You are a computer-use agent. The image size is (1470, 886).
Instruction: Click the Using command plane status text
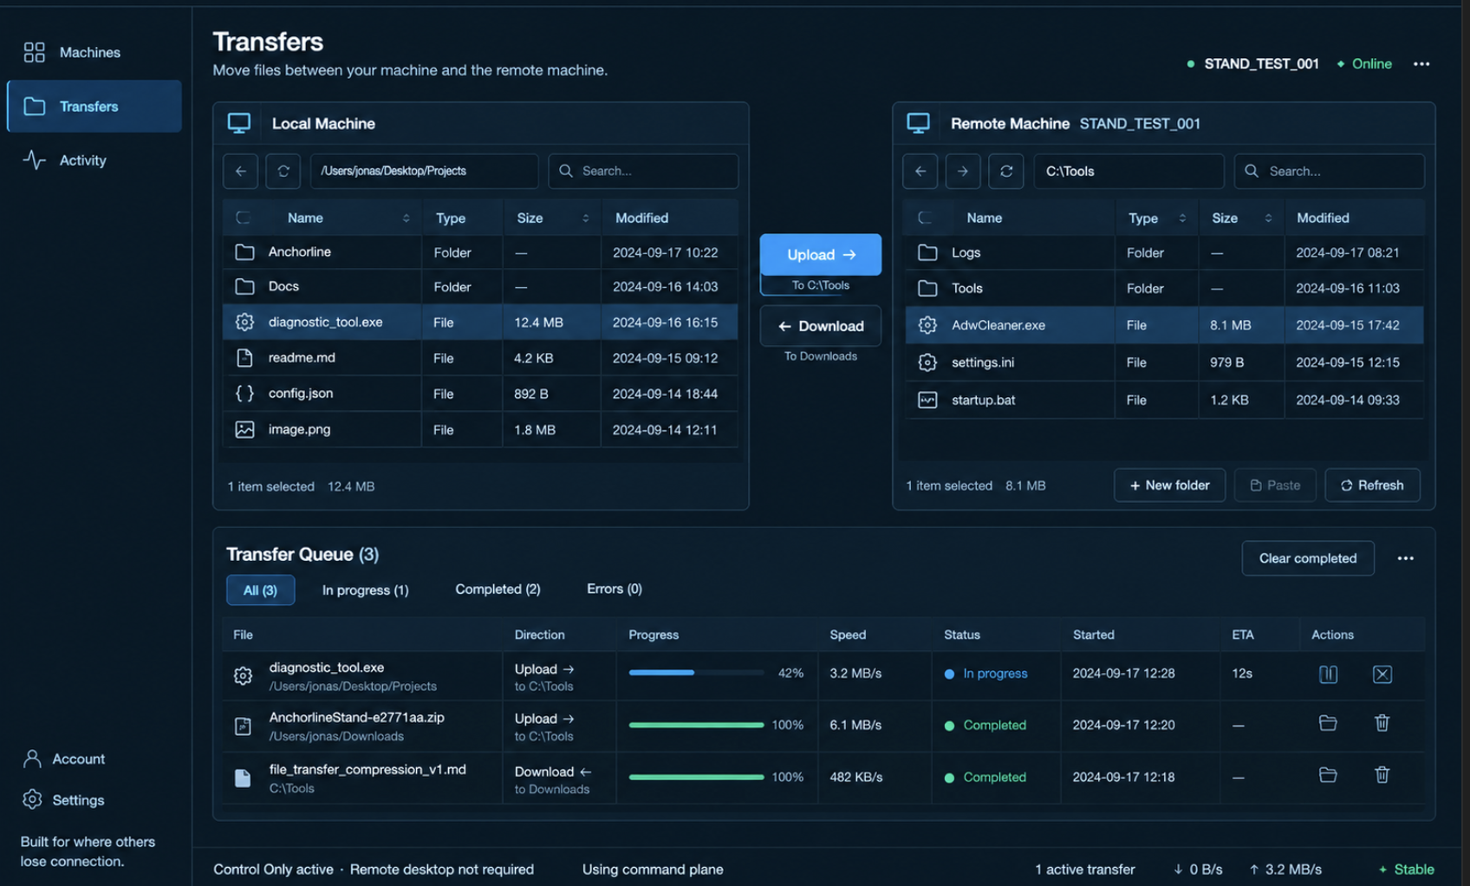pos(653,870)
